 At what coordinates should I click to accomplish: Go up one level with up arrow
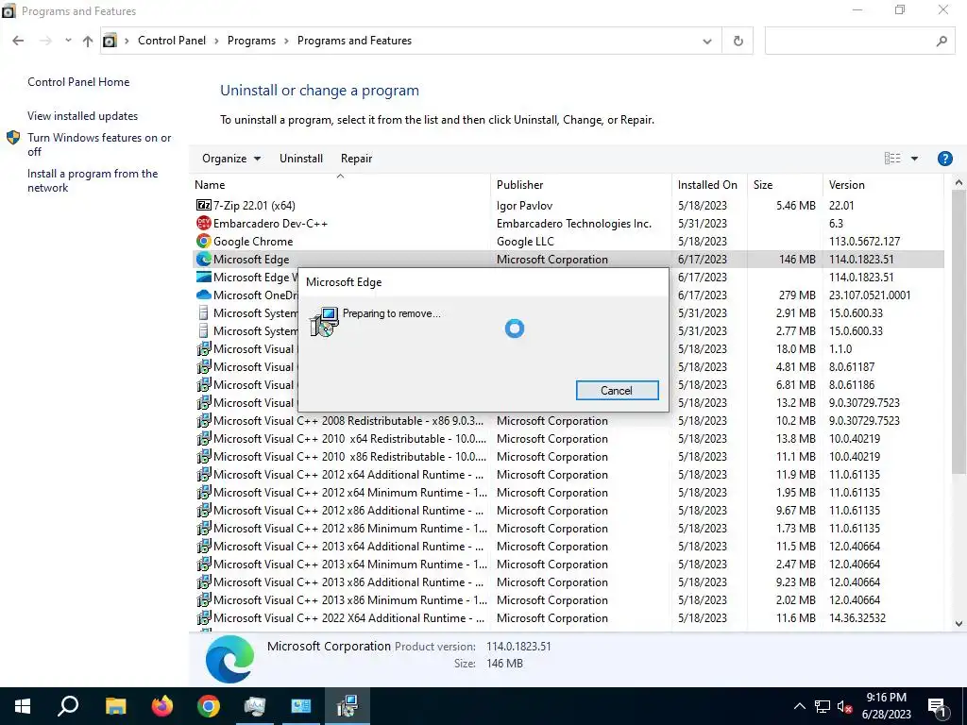click(x=88, y=41)
